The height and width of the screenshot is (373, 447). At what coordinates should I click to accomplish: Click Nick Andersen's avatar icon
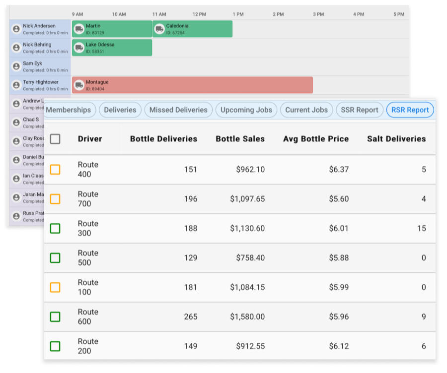pos(16,29)
